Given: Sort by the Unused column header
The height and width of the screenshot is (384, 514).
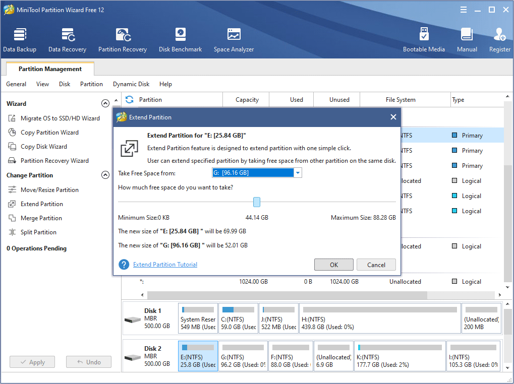Looking at the screenshot, I should point(336,99).
